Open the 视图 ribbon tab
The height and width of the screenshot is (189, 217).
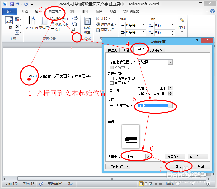pos(113,11)
